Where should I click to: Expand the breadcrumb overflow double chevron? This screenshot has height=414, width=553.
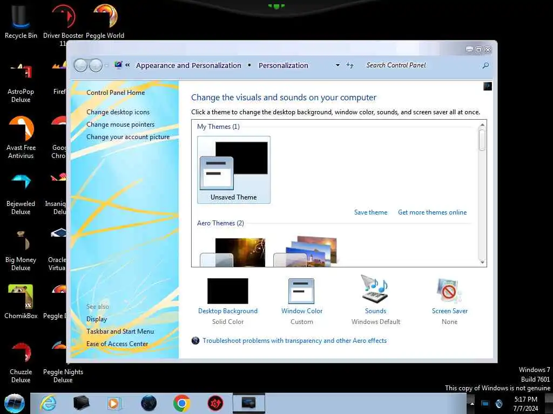[x=127, y=65]
